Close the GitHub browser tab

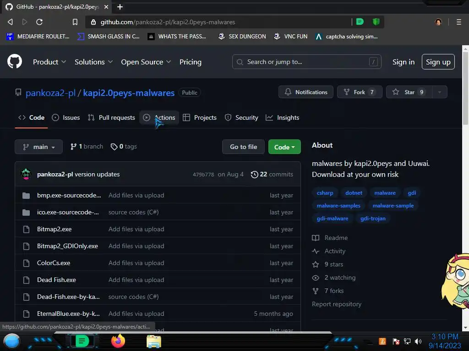click(x=106, y=6)
